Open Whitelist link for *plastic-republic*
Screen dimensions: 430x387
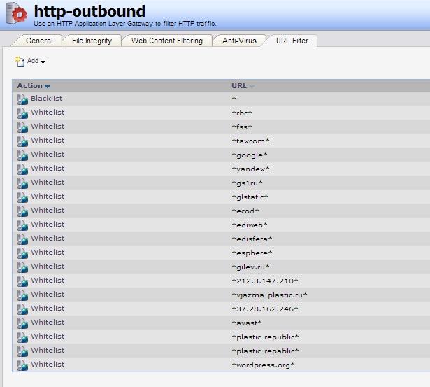pos(48,337)
